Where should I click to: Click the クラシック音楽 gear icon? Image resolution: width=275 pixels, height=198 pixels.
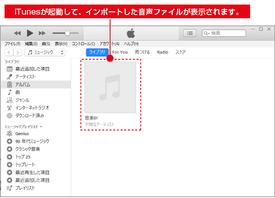pyautogui.click(x=10, y=149)
